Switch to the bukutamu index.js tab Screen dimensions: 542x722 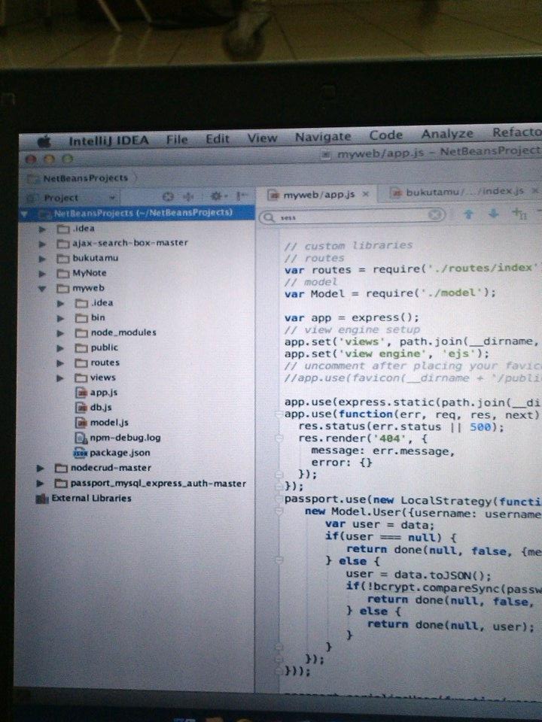(x=464, y=192)
